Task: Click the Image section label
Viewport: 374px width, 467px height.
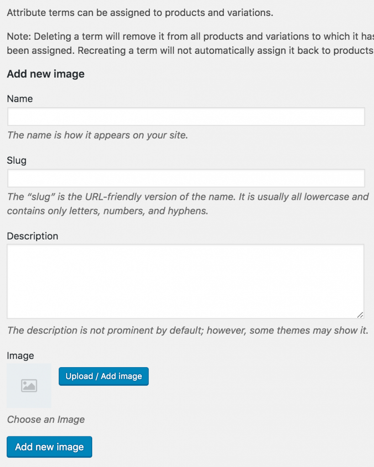Action: click(20, 356)
